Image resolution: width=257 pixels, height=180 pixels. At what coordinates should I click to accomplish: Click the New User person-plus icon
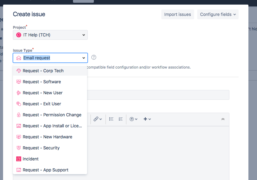click(x=19, y=93)
